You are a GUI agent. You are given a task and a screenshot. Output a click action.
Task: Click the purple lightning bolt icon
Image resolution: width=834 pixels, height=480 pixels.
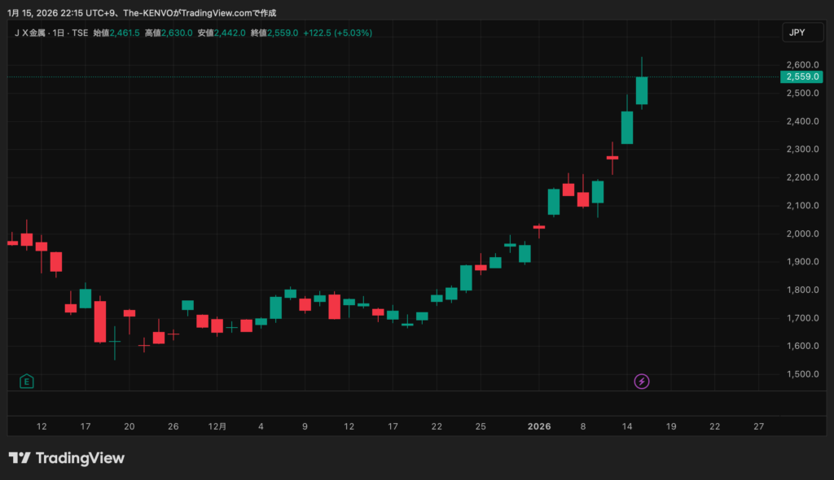pos(642,381)
